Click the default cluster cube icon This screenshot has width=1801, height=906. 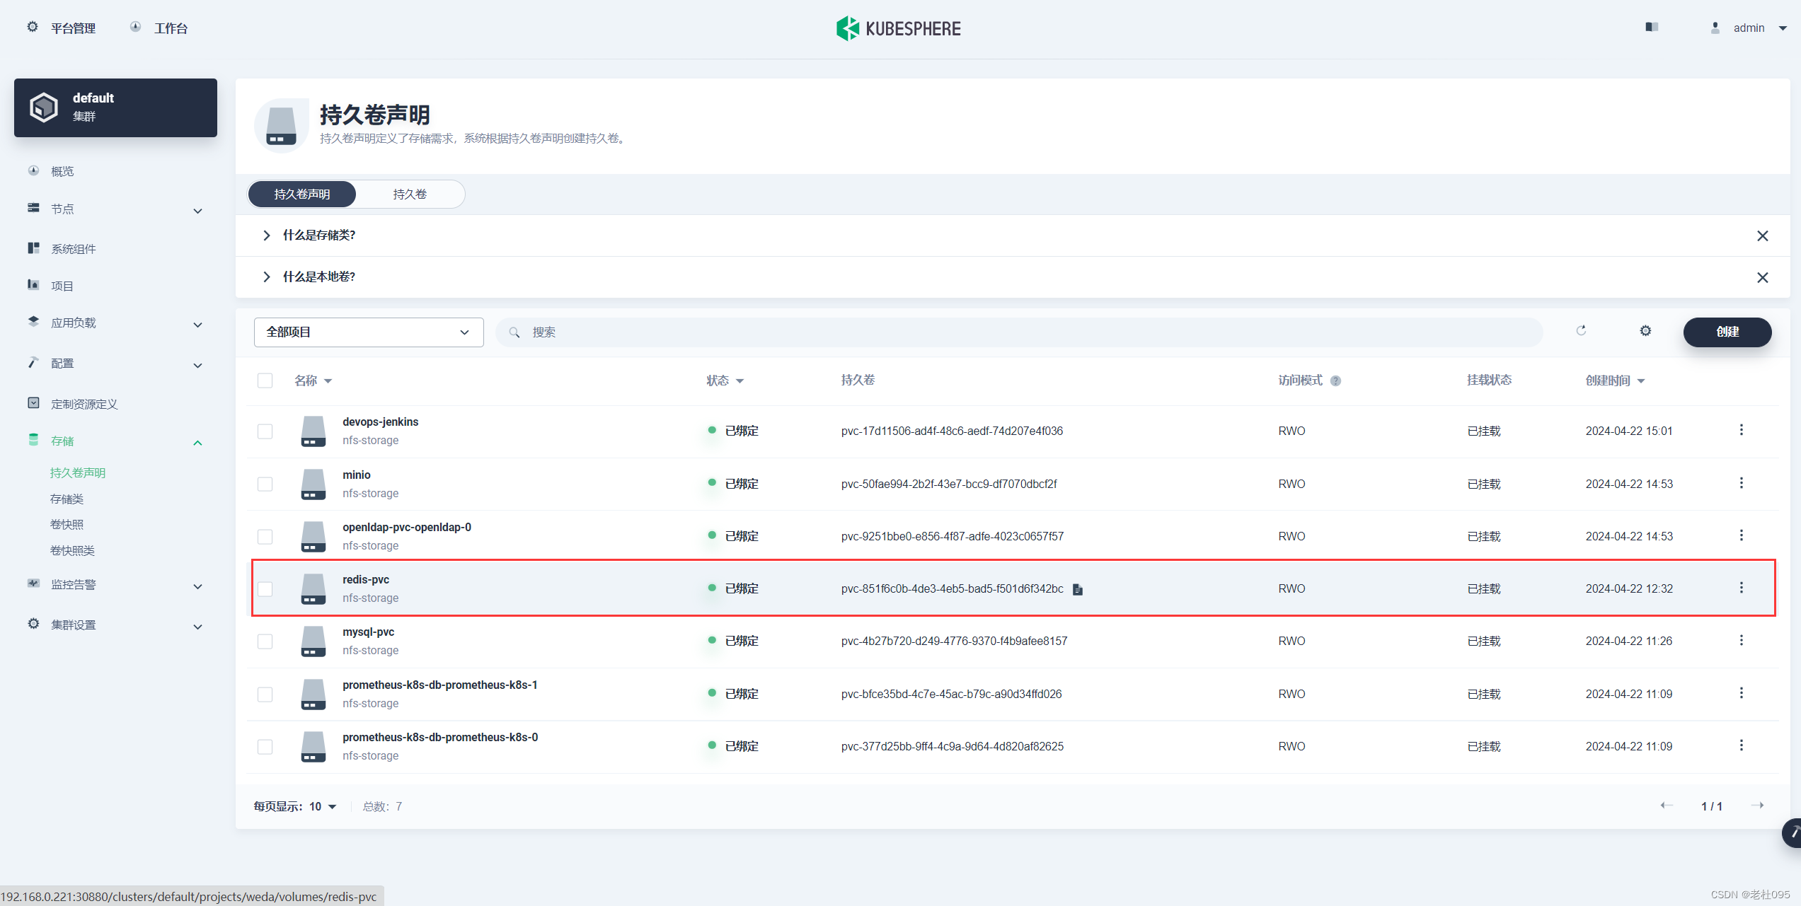click(44, 108)
